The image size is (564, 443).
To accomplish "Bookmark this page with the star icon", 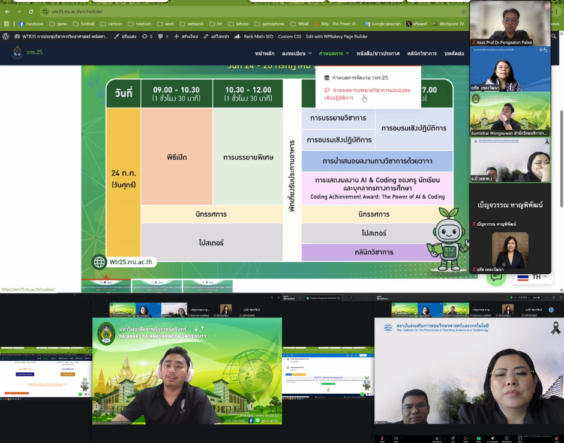I will point(463,11).
